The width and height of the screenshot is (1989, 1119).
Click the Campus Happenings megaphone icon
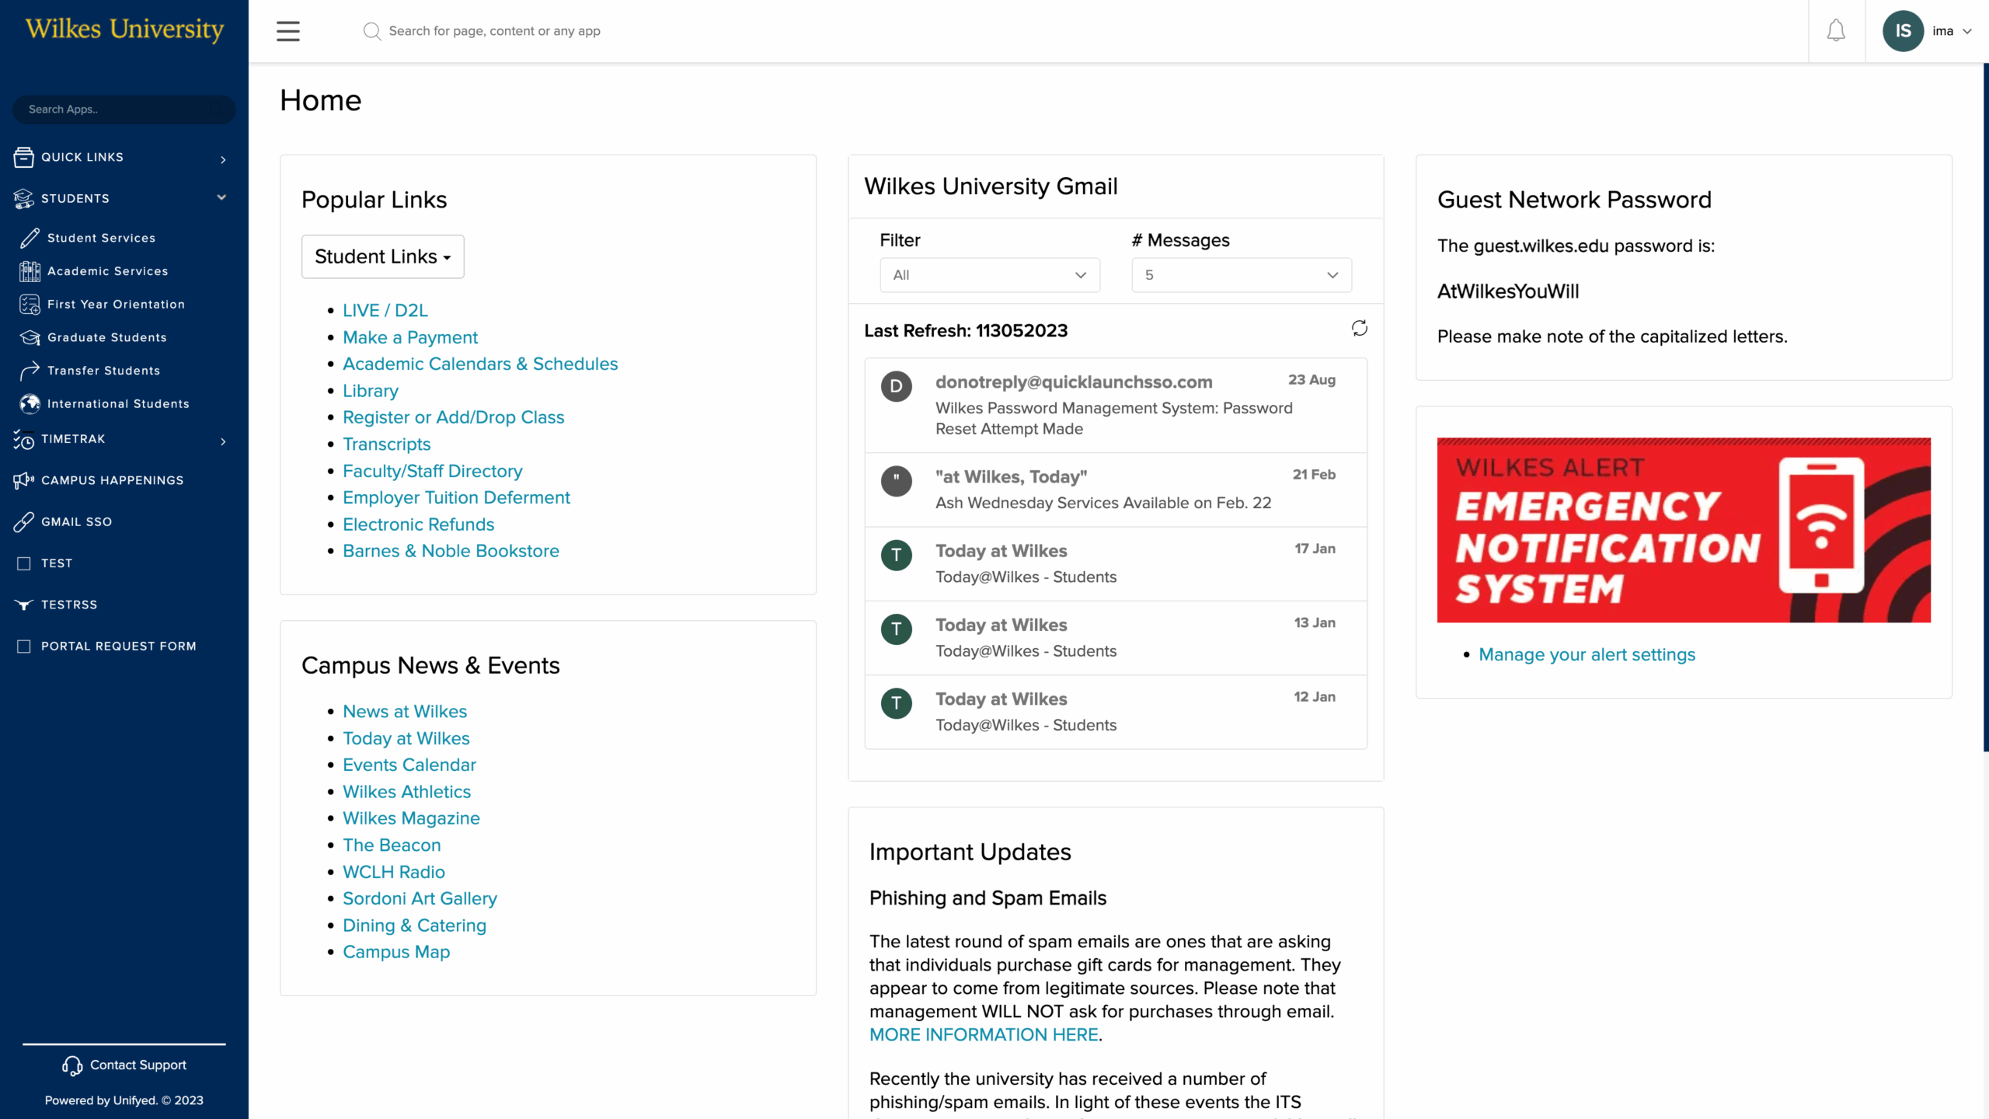point(23,480)
